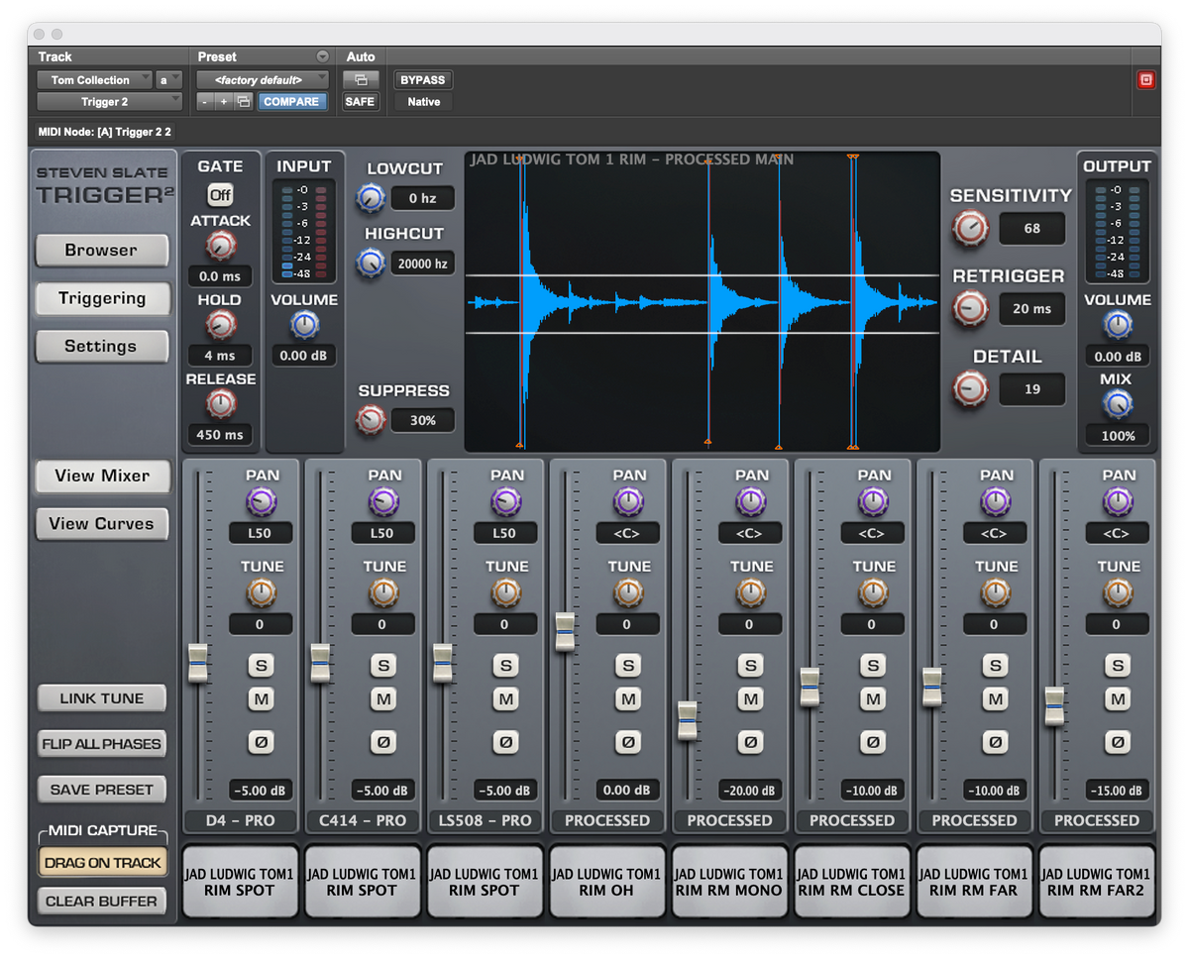
Task: Open the Settings page
Action: click(x=102, y=347)
